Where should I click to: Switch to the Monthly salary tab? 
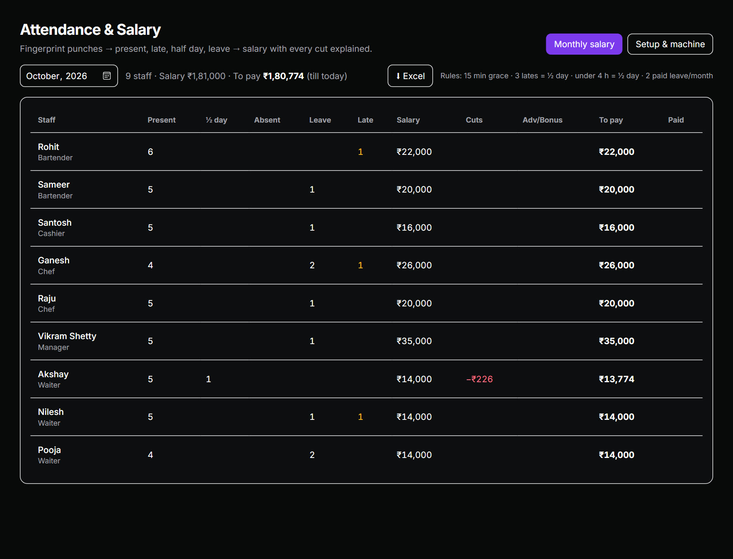[x=584, y=44]
